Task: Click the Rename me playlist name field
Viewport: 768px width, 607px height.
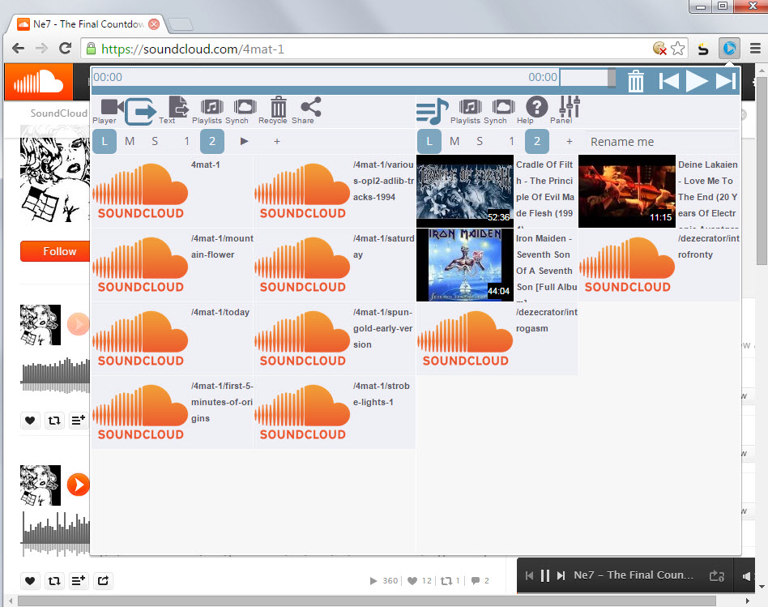Action: [663, 142]
